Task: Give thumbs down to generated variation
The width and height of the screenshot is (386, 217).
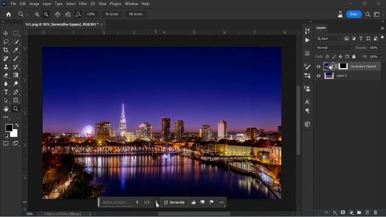Action: click(x=203, y=203)
